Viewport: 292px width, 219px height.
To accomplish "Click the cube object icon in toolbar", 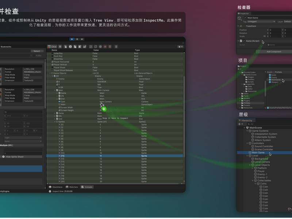I will [x=100, y=47].
